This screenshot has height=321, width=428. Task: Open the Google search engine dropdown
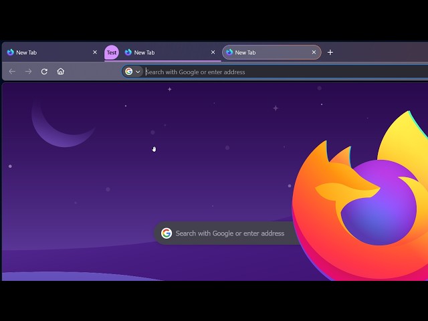click(132, 72)
